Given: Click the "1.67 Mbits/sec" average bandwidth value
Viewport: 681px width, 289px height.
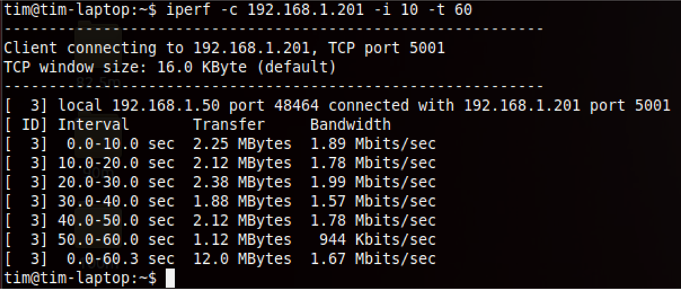Looking at the screenshot, I should (373, 259).
